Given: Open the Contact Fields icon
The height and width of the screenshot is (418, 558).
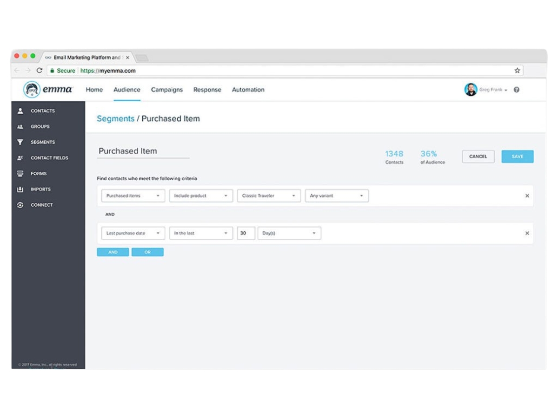Looking at the screenshot, I should coord(20,158).
